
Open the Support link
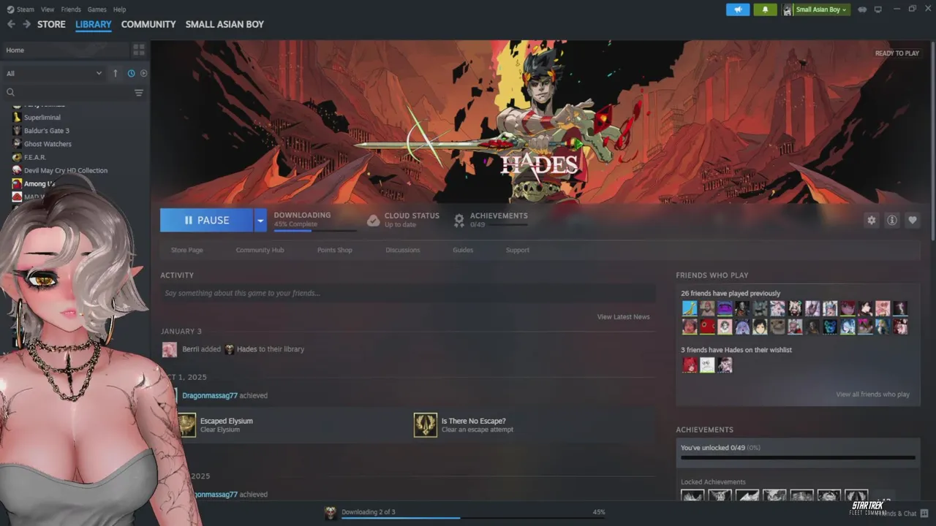coord(518,250)
